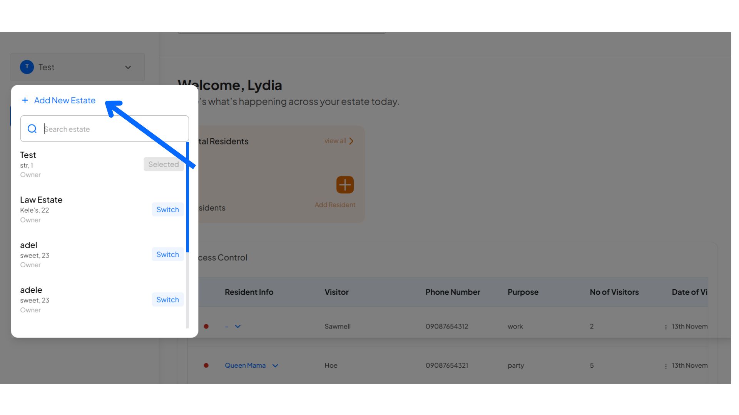Switch to the adel estate
The image size is (739, 415).
point(167,254)
